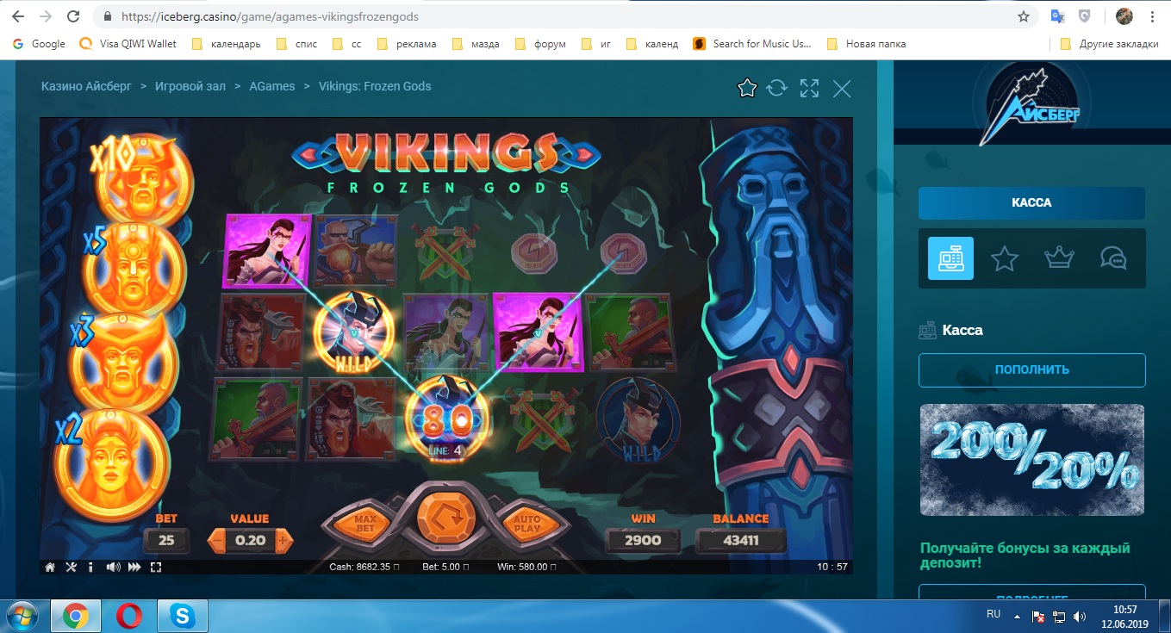This screenshot has width=1171, height=633.
Task: Spin the reels with the orange center button
Action: tap(445, 518)
